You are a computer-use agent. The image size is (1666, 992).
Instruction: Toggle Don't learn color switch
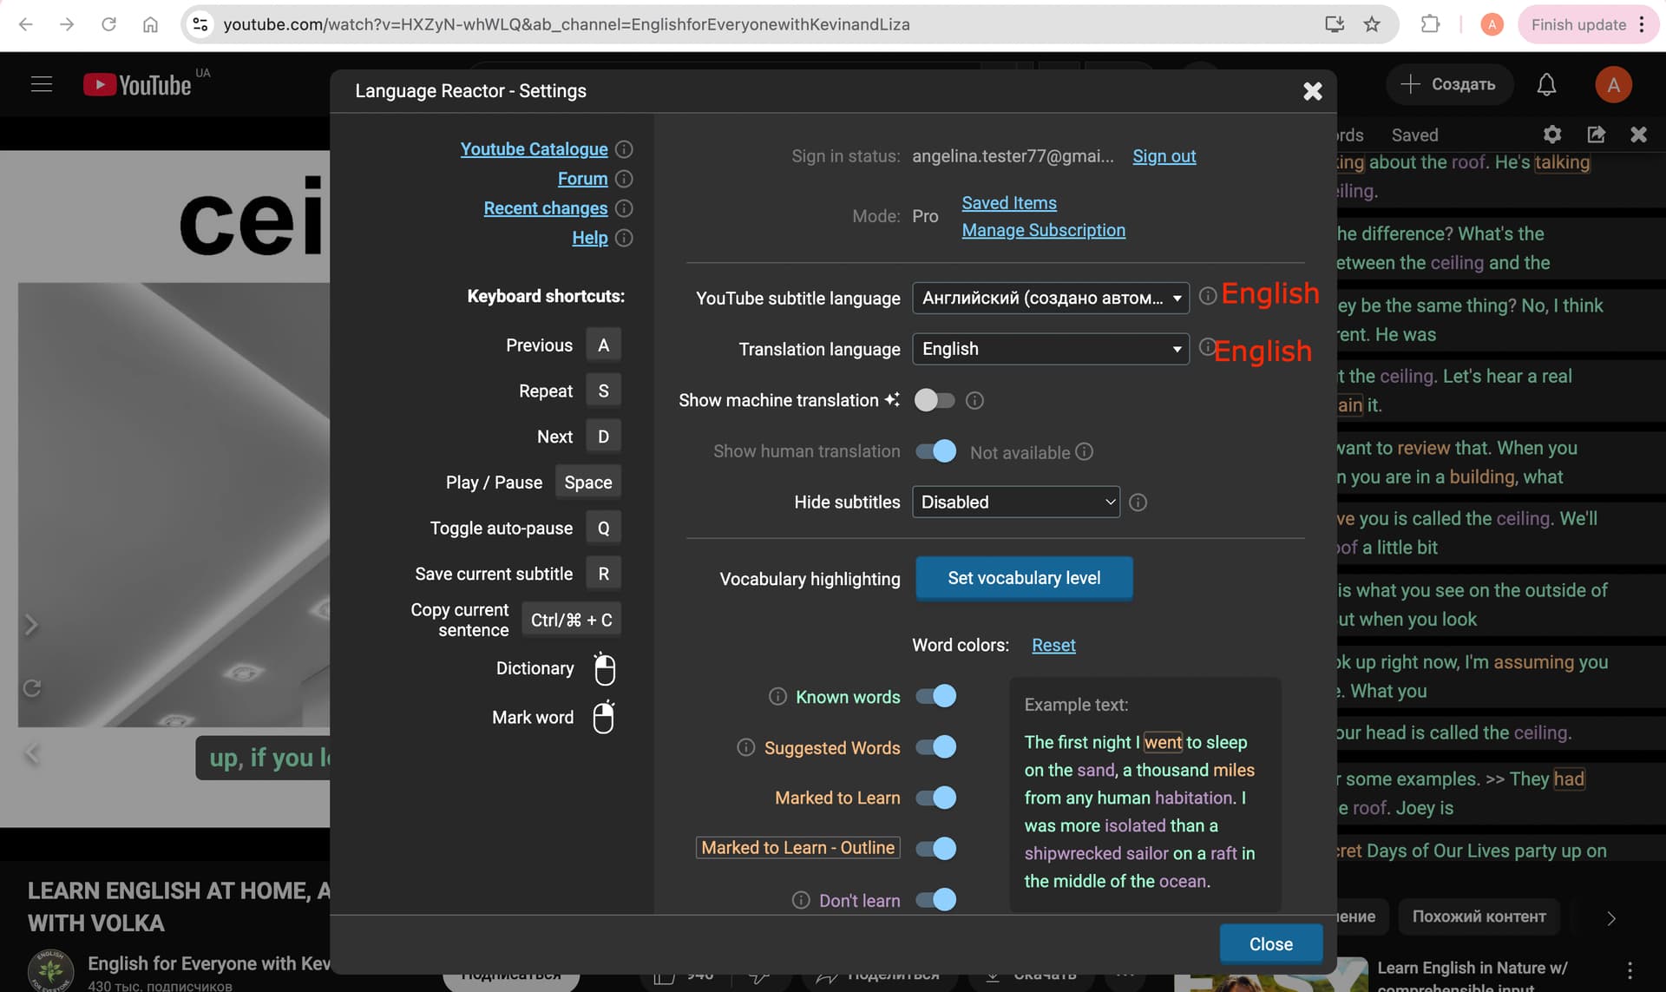click(935, 899)
